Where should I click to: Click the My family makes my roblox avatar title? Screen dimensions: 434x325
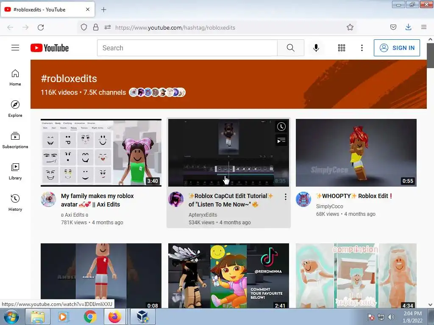[x=97, y=200]
